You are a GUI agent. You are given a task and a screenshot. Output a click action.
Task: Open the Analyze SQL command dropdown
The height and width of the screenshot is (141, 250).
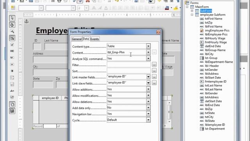(x=148, y=58)
